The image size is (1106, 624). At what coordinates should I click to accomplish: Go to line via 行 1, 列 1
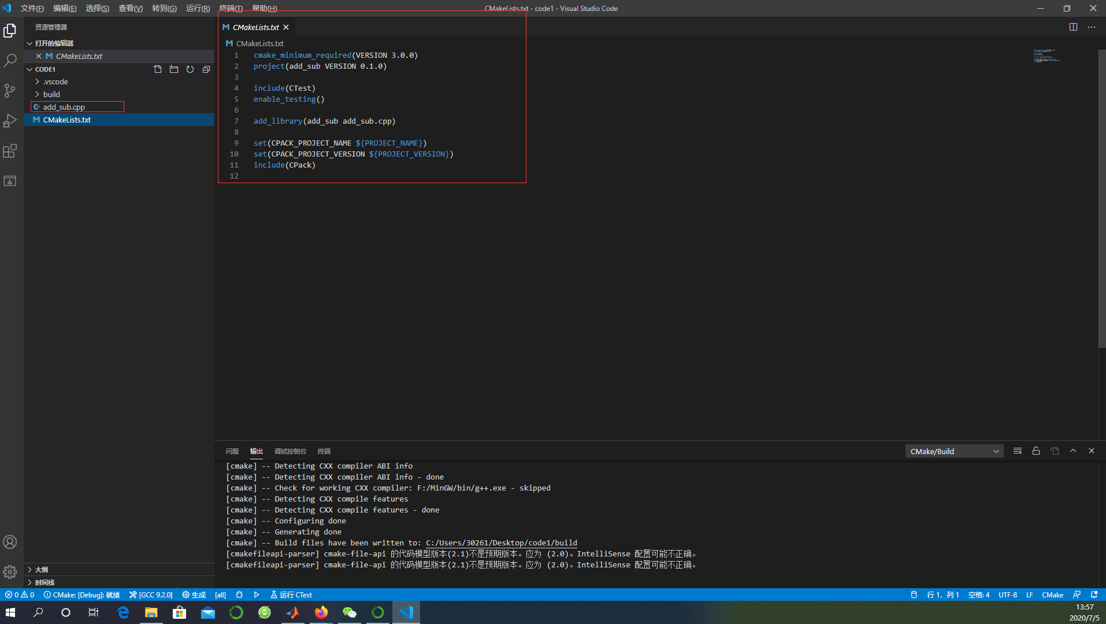[x=943, y=595]
